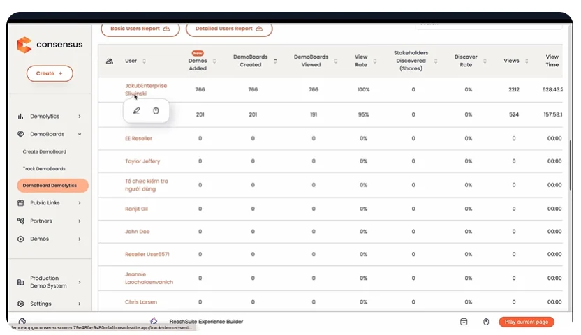Click the Production Demo System building icon
Image resolution: width=581 pixels, height=335 pixels.
[21, 282]
